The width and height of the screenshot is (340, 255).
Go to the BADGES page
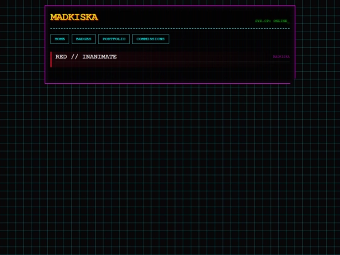[84, 39]
